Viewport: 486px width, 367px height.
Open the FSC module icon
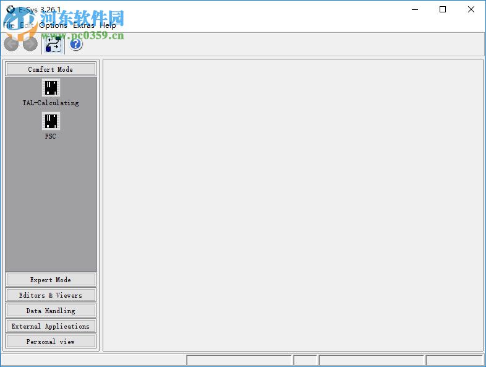point(51,121)
